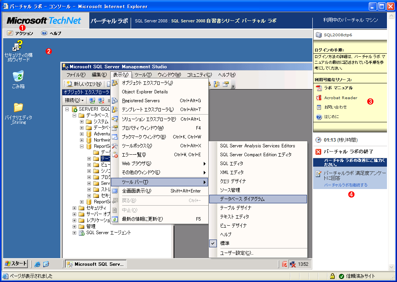Open the ごみ箱 recycle bin icon

pyautogui.click(x=18, y=76)
